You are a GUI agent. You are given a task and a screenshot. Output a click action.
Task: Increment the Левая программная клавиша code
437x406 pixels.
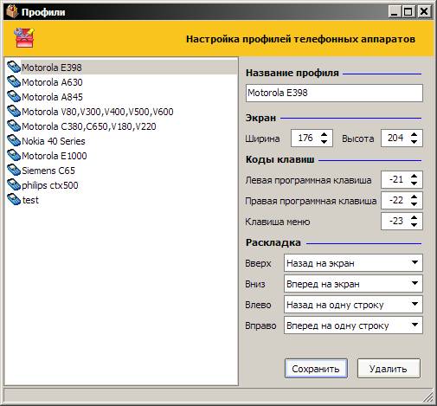pyautogui.click(x=415, y=176)
